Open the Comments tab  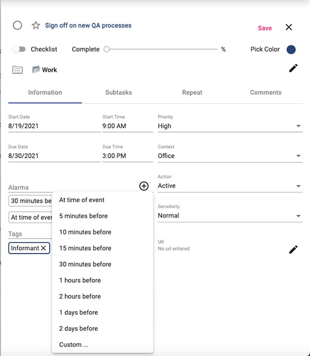(266, 93)
